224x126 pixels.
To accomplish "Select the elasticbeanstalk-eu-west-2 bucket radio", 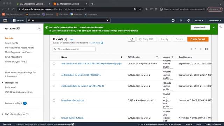I will point(54,86).
